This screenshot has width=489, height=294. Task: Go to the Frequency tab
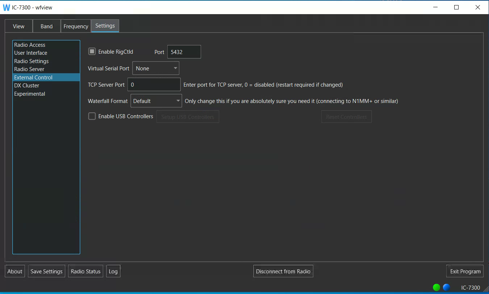pos(76,26)
